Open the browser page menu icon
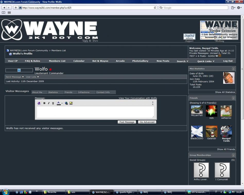This screenshot has width=244, height=195. tap(233, 8)
